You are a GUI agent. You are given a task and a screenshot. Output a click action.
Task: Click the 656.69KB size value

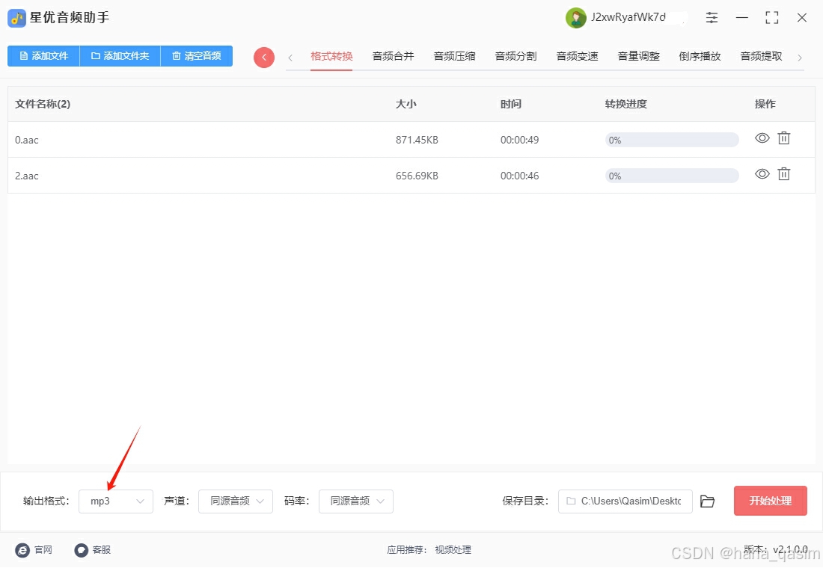(417, 176)
